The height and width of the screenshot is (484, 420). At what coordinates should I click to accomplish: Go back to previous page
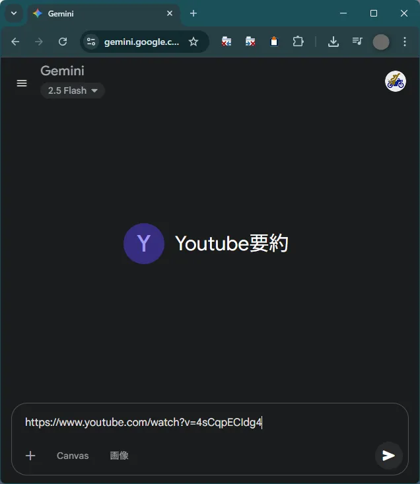[x=15, y=42]
